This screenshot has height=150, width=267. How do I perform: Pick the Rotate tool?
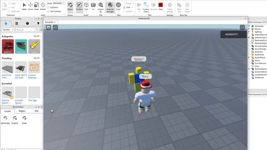[43, 6]
